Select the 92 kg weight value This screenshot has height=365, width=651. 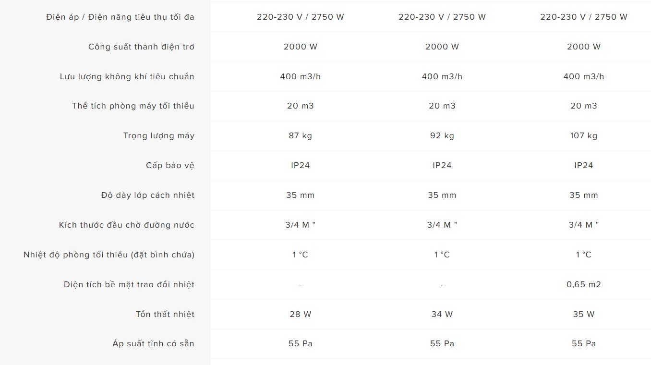pyautogui.click(x=442, y=135)
